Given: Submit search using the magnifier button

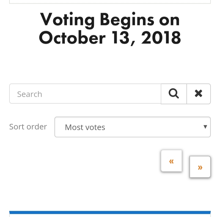Looking at the screenshot, I should click(x=174, y=94).
